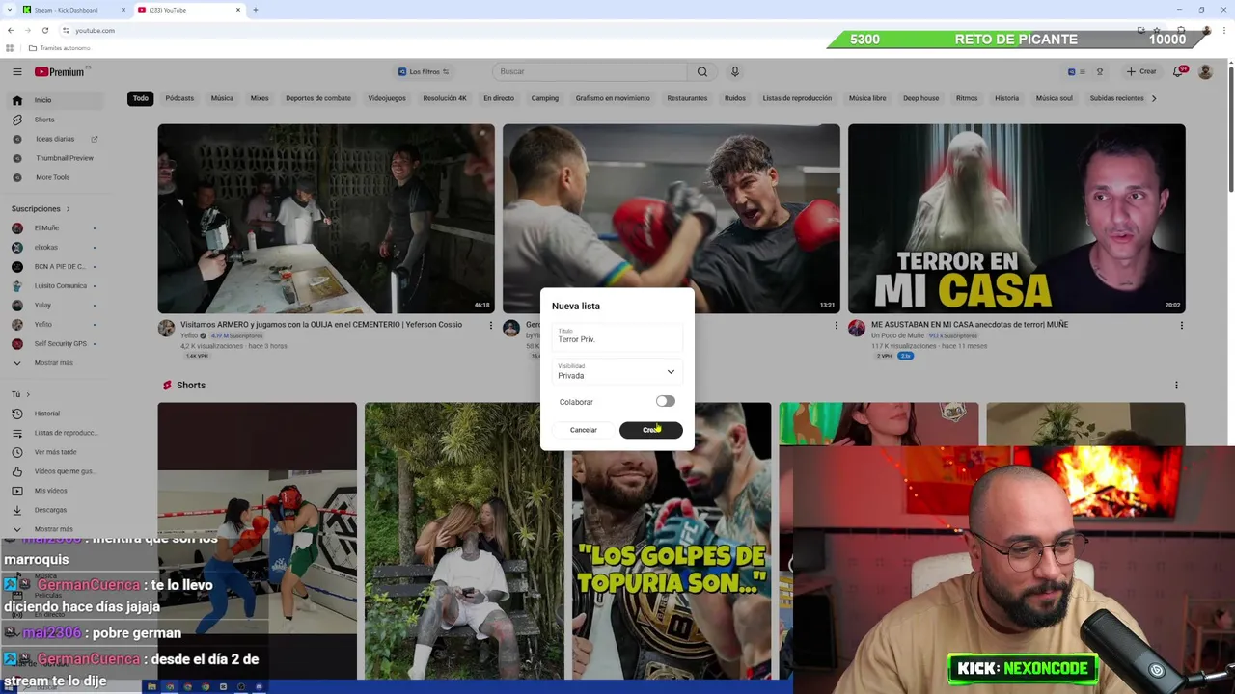Open options menu for Visitamos ARMERO video
This screenshot has width=1235, height=694.
coord(490,326)
